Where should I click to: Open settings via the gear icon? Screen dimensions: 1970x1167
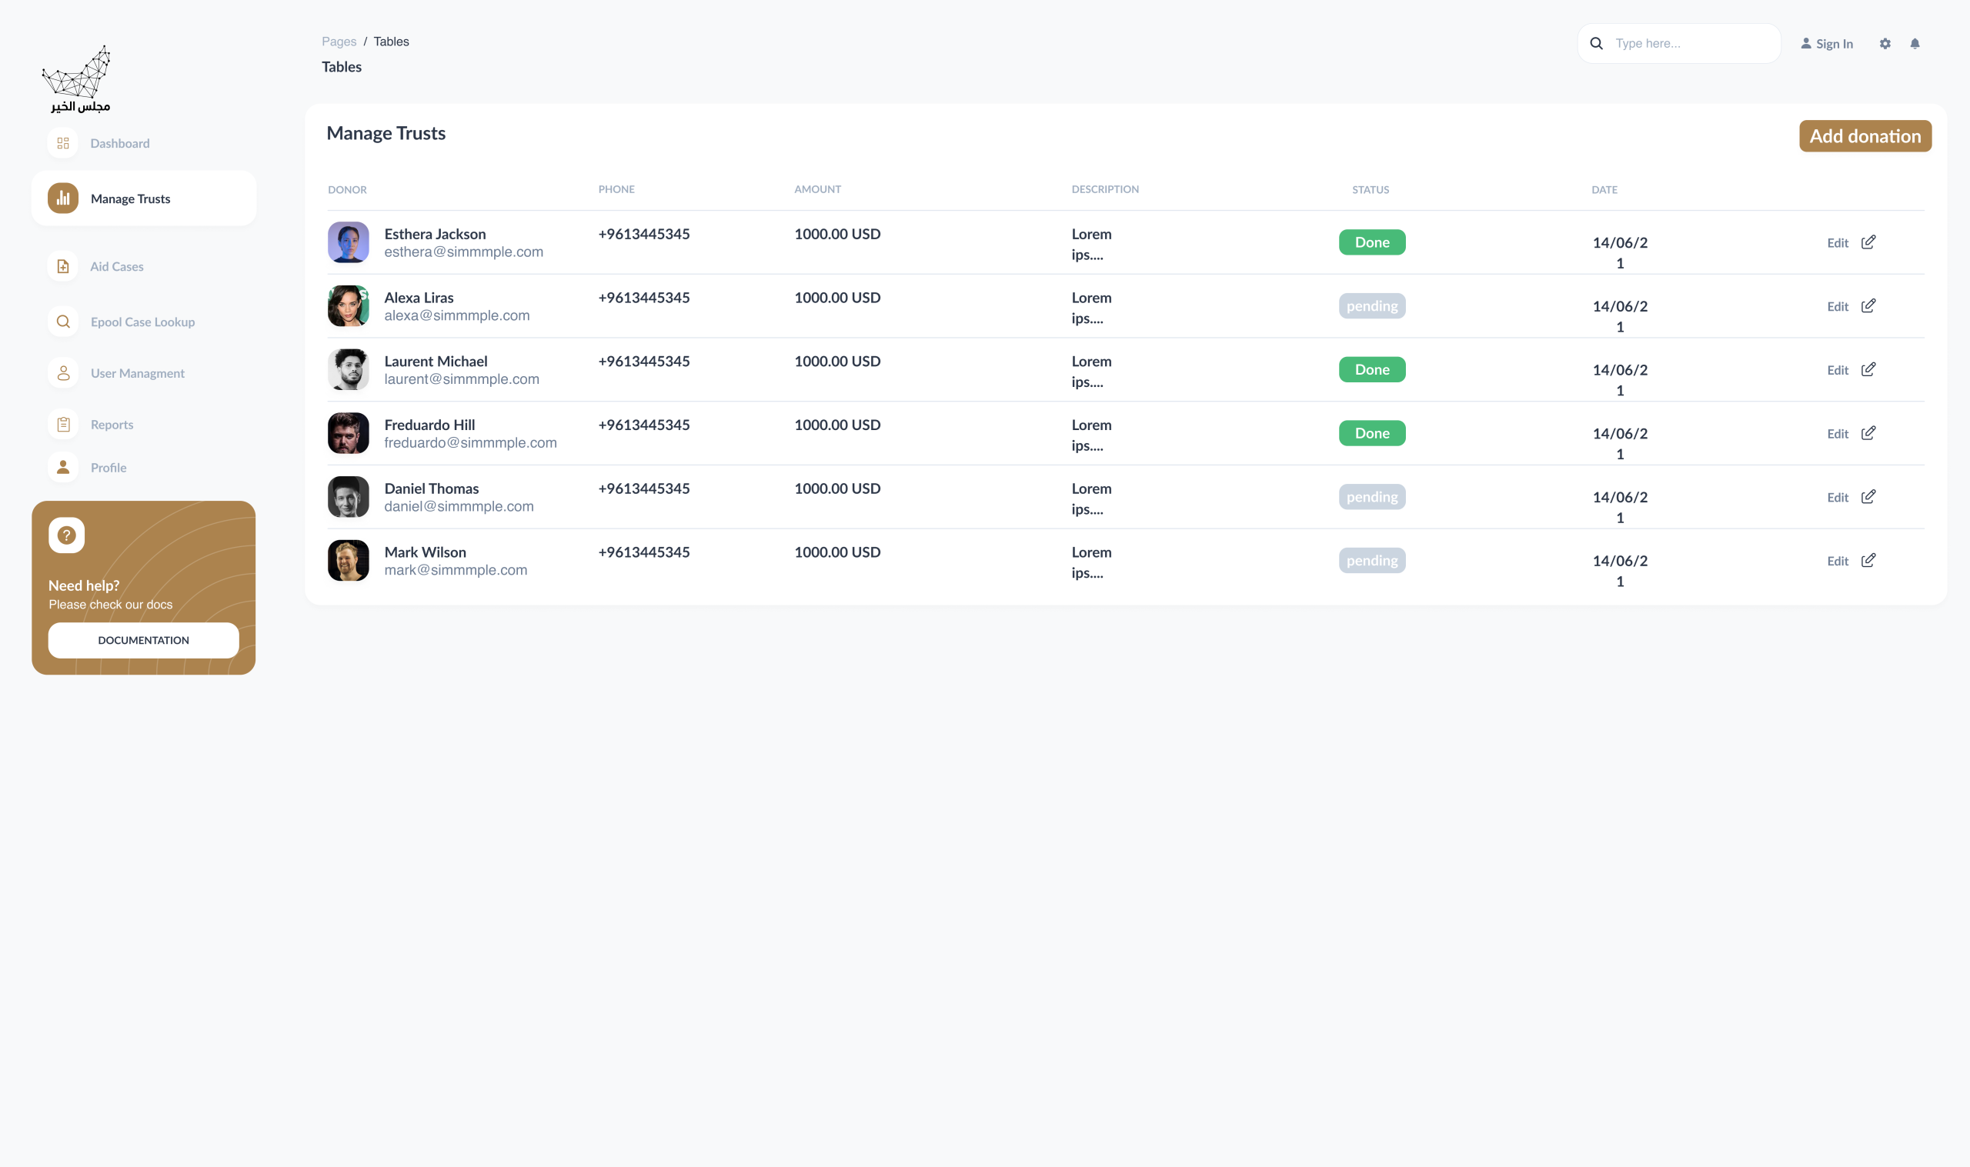1885,44
